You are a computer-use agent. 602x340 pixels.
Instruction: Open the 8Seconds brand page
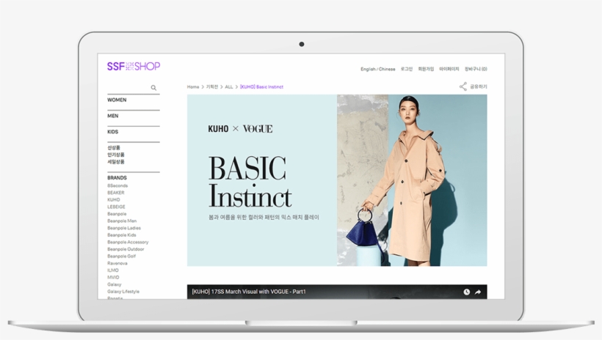coord(117,186)
